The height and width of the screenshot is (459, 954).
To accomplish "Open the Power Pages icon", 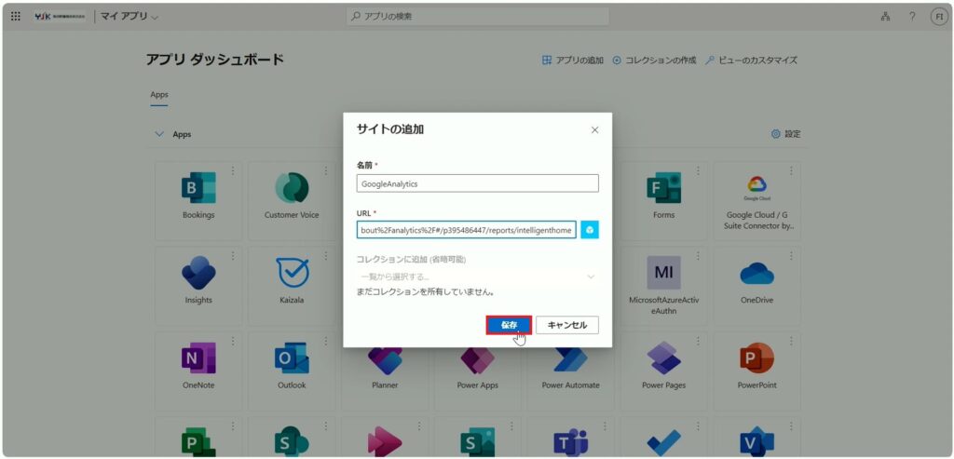I will point(663,358).
